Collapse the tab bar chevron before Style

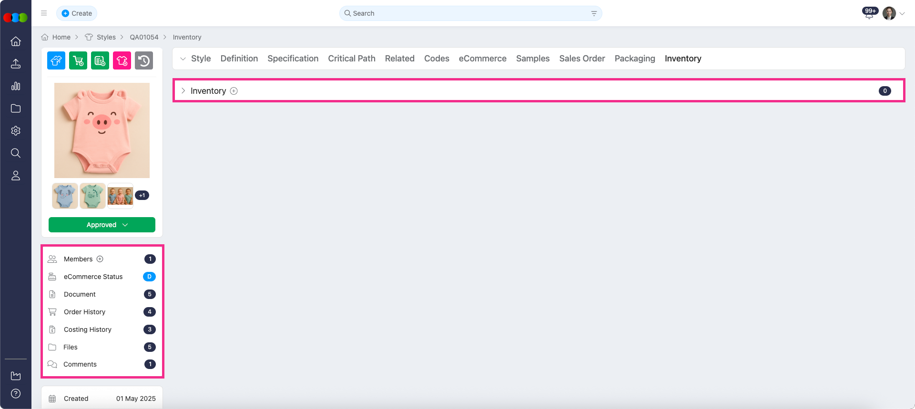pyautogui.click(x=183, y=59)
